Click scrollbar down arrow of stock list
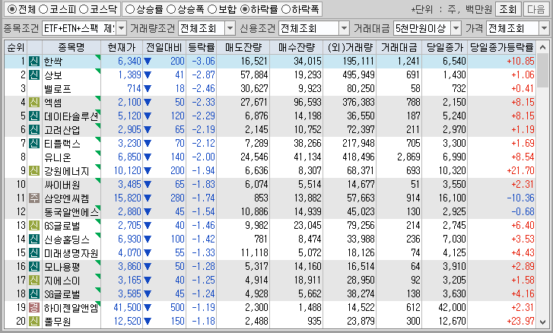The image size is (553, 333). 543,322
